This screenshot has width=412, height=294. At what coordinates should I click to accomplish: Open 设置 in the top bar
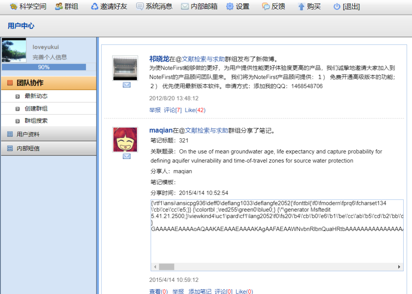coord(238,6)
